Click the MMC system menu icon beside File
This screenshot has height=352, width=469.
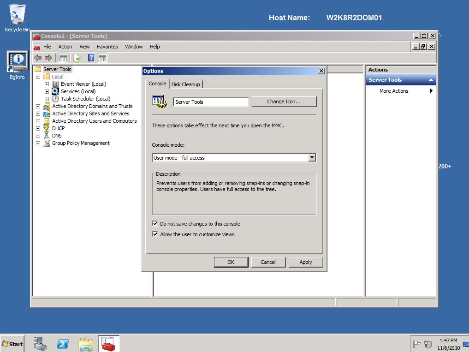(x=37, y=47)
